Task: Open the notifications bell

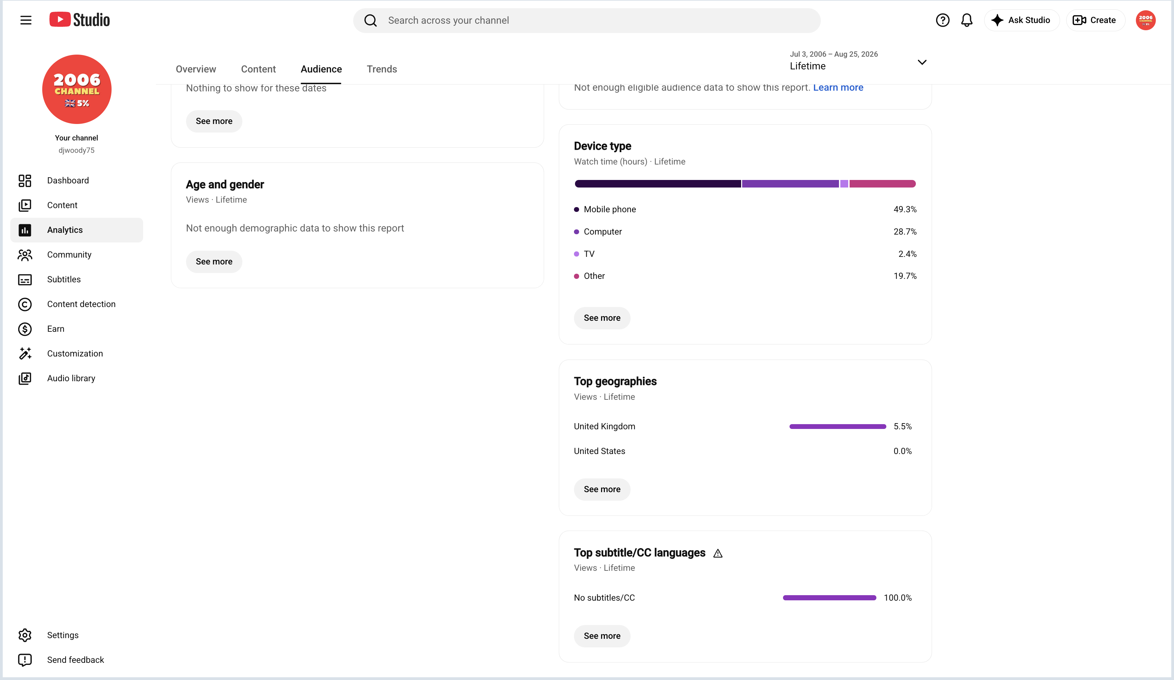Action: pyautogui.click(x=967, y=20)
